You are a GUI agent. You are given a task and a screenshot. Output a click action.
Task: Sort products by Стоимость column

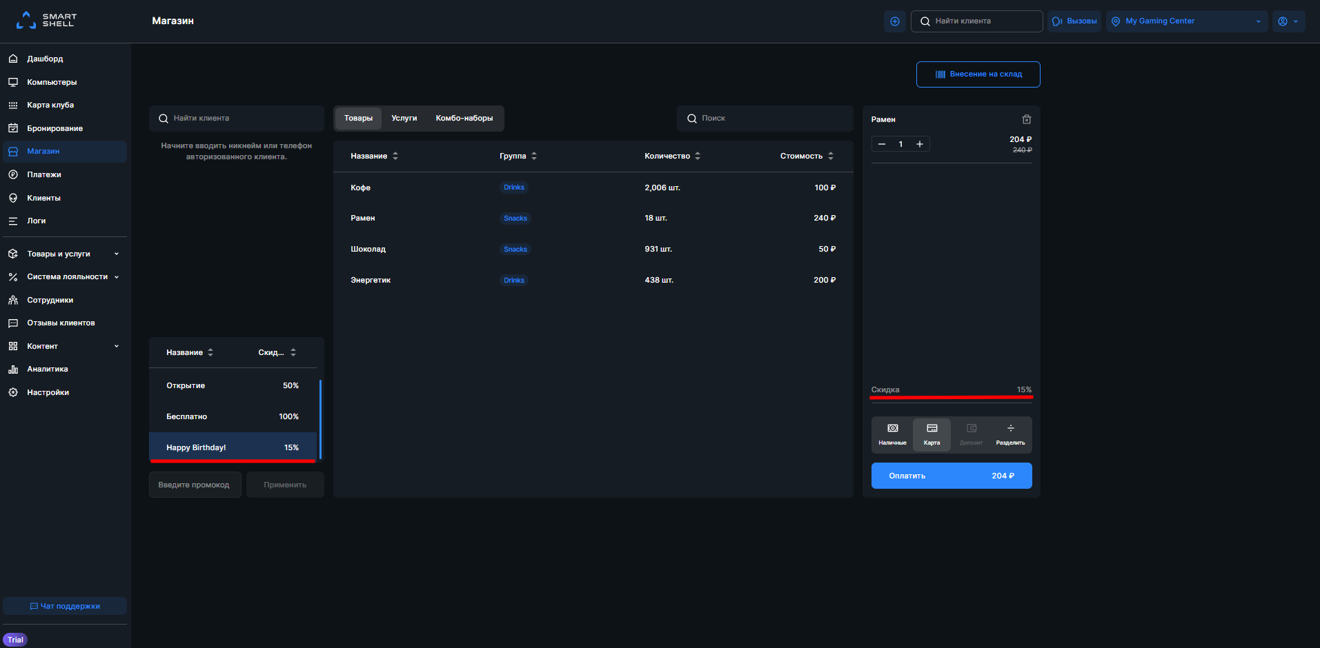[807, 156]
